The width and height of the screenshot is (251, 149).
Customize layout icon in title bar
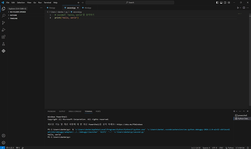(229, 3)
